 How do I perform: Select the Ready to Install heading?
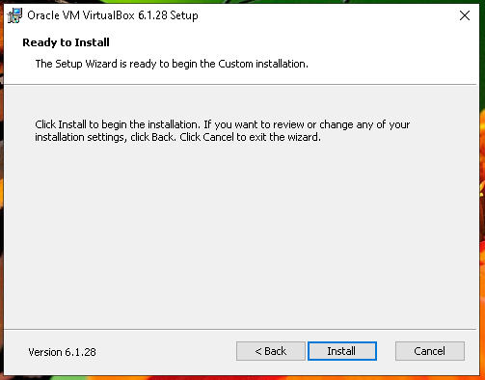click(66, 42)
